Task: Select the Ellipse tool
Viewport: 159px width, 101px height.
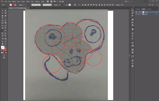Action: [2, 21]
